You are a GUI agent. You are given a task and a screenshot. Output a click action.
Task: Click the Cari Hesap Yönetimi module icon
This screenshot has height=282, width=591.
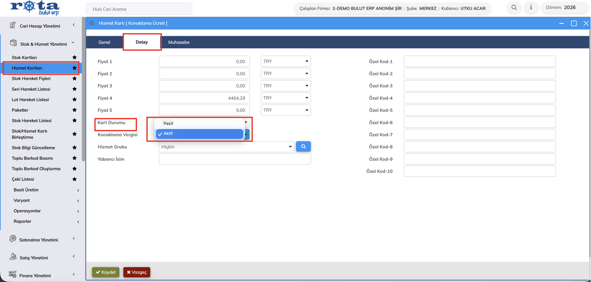pos(13,26)
